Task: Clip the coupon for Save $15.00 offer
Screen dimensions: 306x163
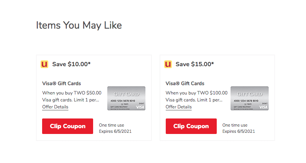Action: pyautogui.click(x=191, y=126)
